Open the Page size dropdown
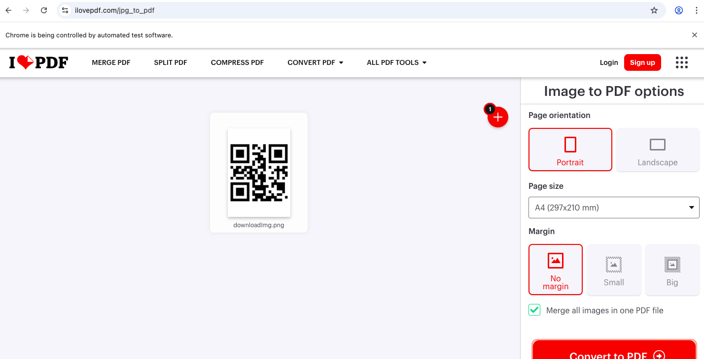The width and height of the screenshot is (704, 359). click(x=614, y=208)
